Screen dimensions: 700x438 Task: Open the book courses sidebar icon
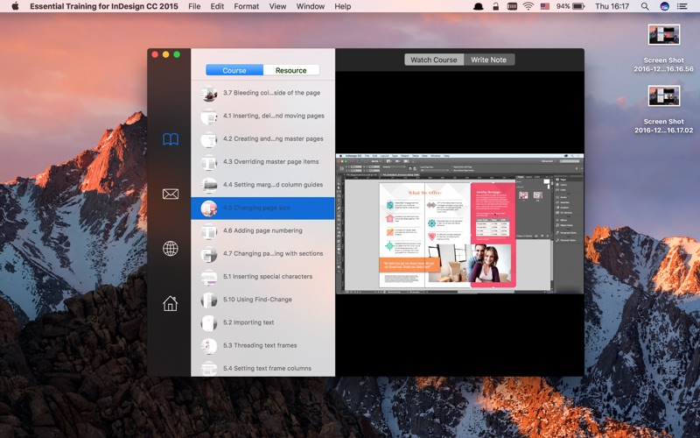coord(171,139)
